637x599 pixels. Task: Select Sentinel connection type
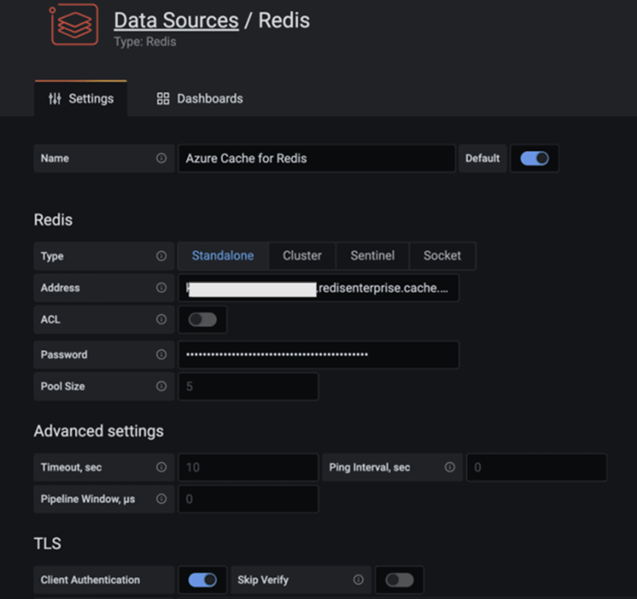click(x=373, y=256)
